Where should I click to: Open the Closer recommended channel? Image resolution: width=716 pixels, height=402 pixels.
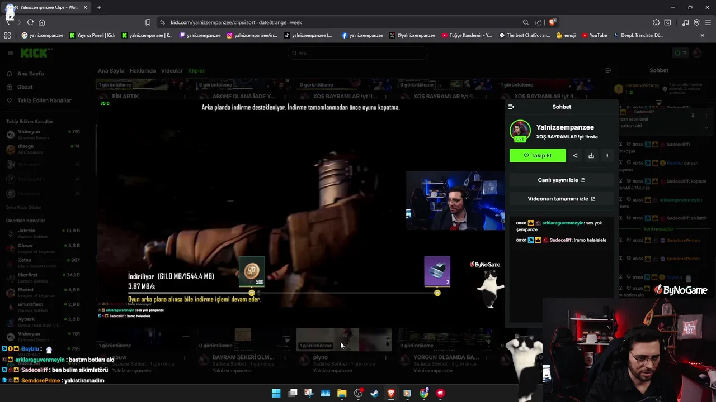(x=43, y=248)
